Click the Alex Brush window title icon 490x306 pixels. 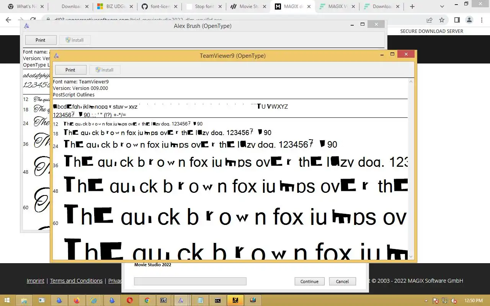26,26
